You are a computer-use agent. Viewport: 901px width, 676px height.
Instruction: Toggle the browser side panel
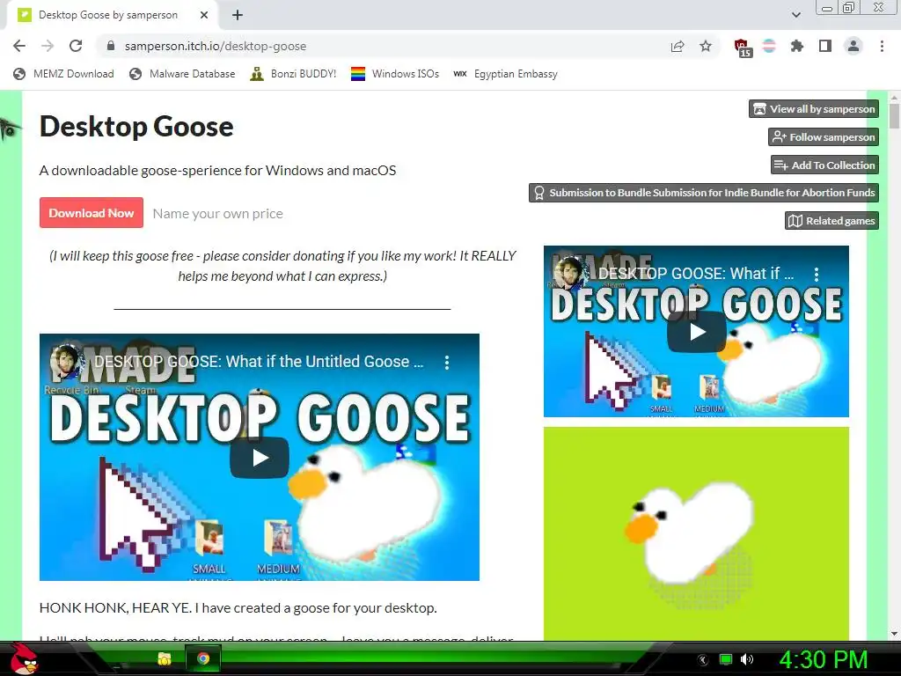coord(825,46)
